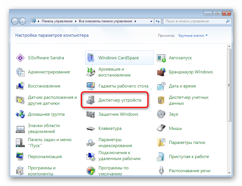Open the Защитник Windows icon
The height and width of the screenshot is (186, 242).
point(91,114)
